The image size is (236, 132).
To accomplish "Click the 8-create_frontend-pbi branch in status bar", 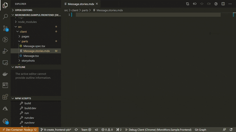I will coord(56,130).
